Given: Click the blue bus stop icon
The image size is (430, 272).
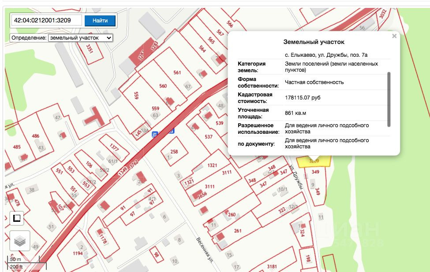Looking at the screenshot, I should tap(155, 134).
